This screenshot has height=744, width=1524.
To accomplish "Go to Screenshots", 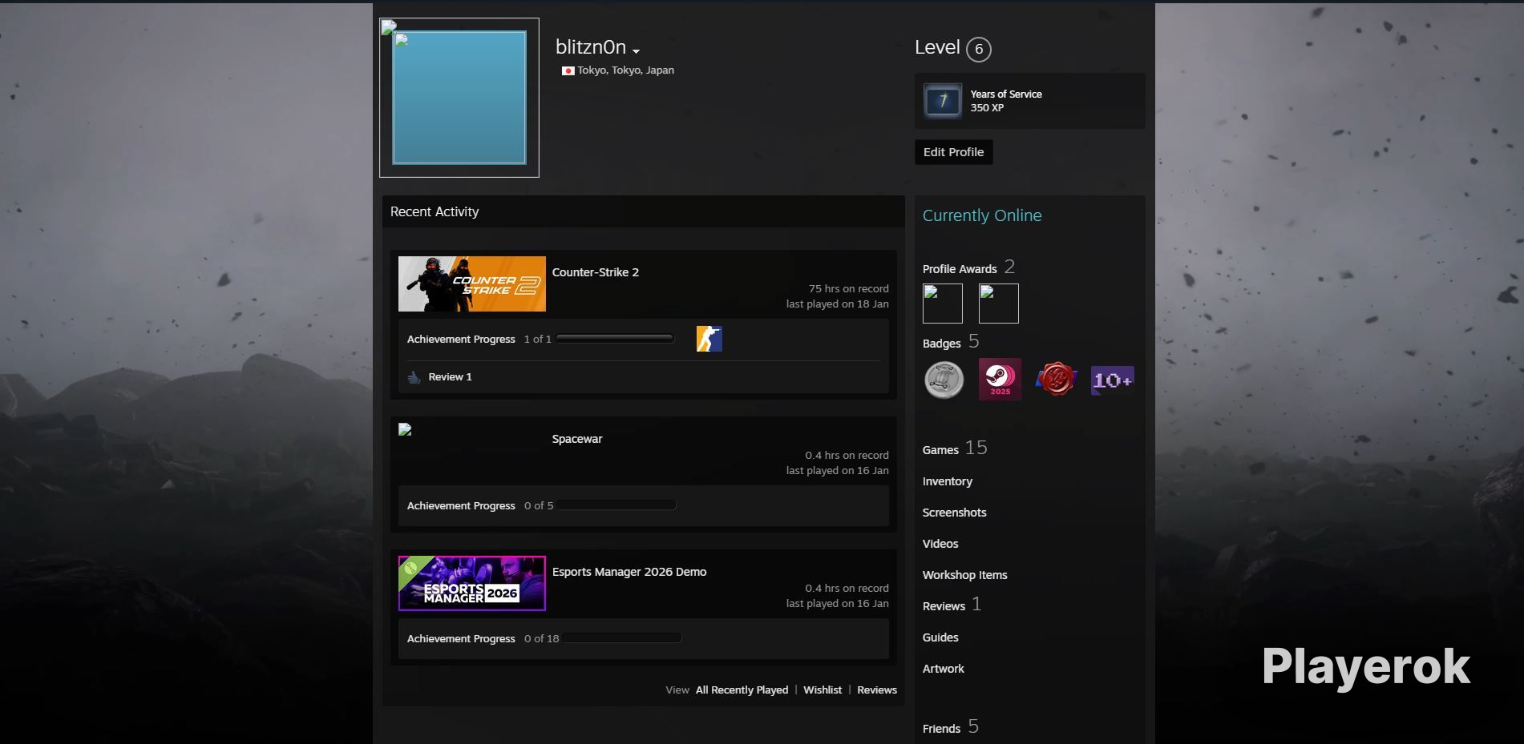I will (954, 513).
